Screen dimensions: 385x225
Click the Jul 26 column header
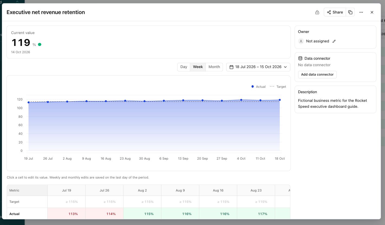pos(105,190)
